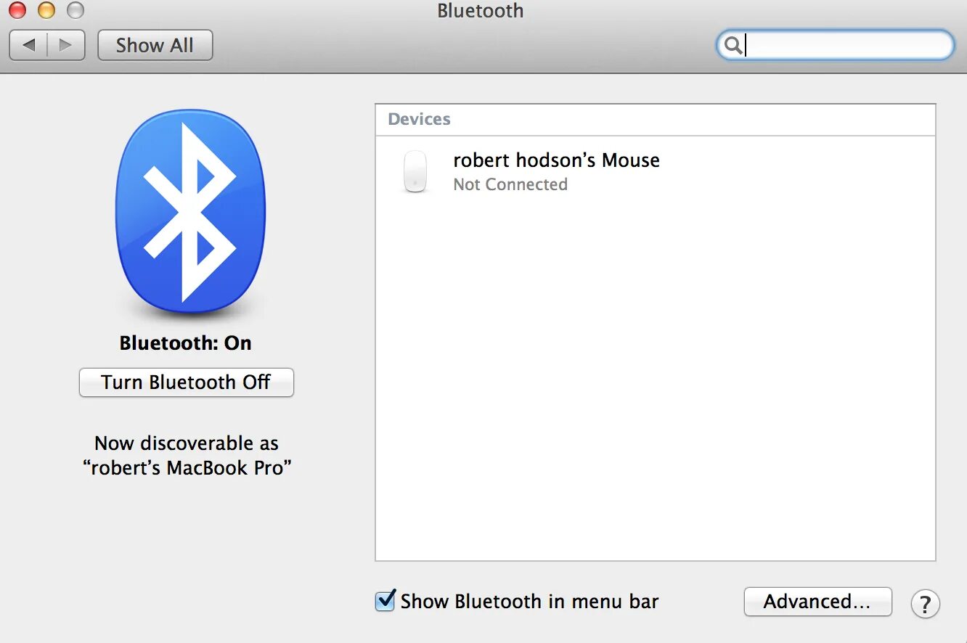Click the large Bluetooth logo icon

coord(190,212)
